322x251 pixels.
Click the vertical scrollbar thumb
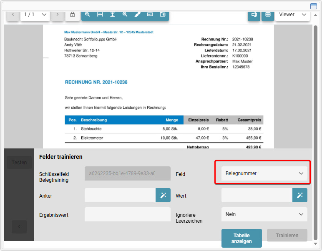(315, 132)
